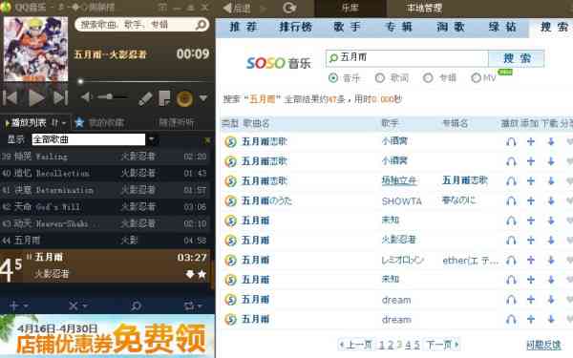Start playback with the play button
This screenshot has height=358, width=573.
point(36,98)
